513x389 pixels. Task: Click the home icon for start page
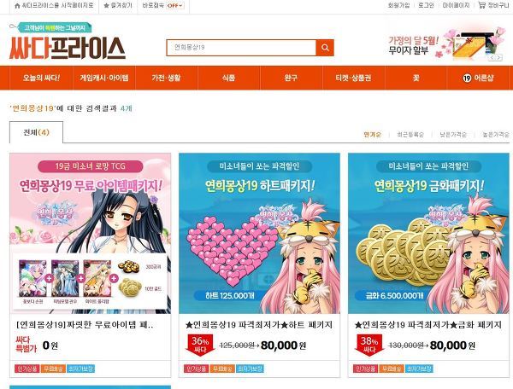[17, 6]
